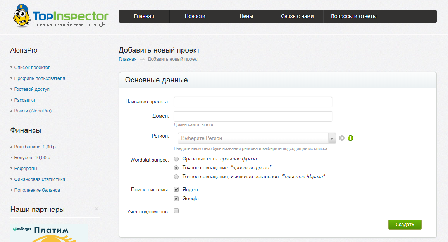Click the Домен input field
Screen dimensions: 448x242
pyautogui.click(x=252, y=116)
